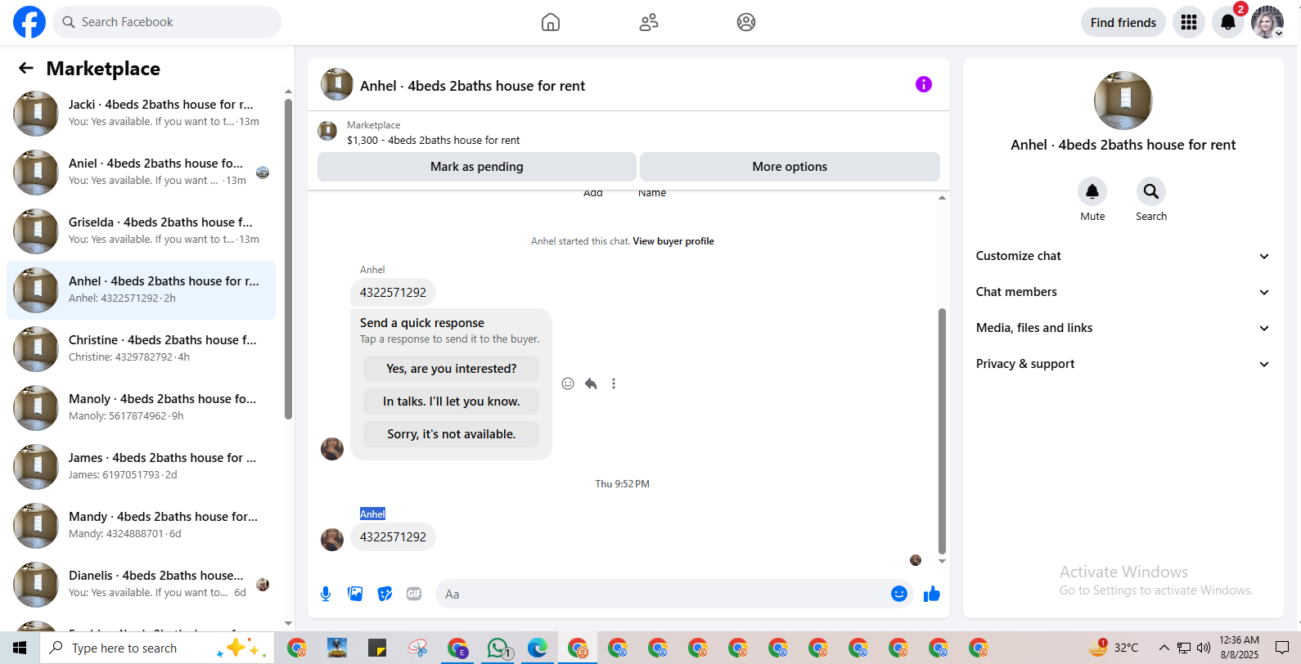Select the Anhel conversation in list
1301x664 pixels.
[x=141, y=290]
